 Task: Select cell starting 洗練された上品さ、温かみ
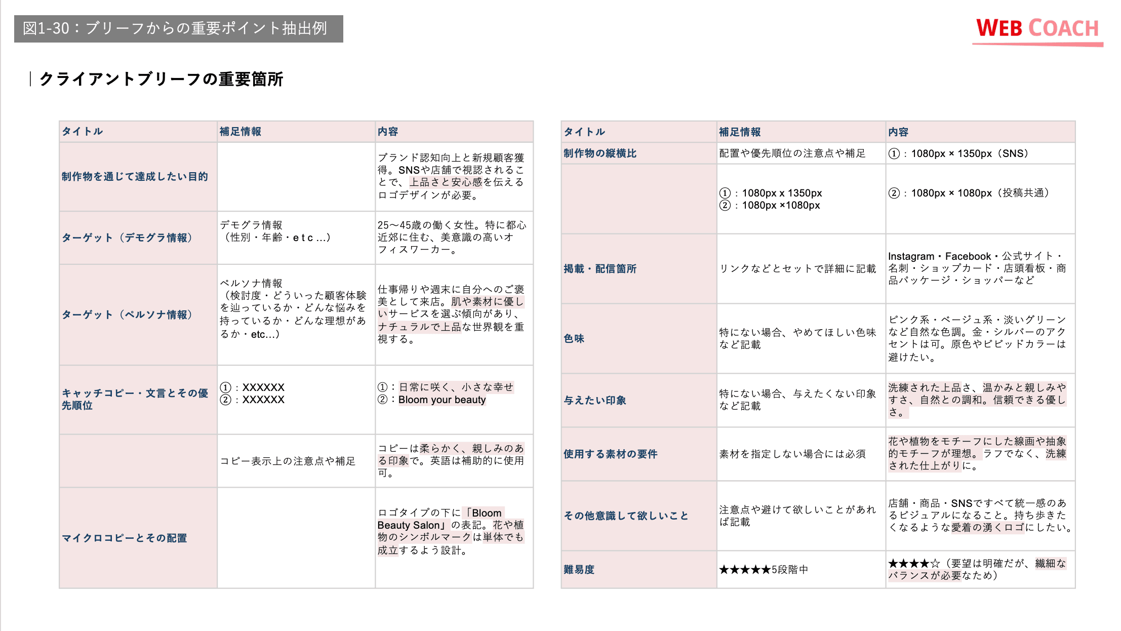[981, 401]
